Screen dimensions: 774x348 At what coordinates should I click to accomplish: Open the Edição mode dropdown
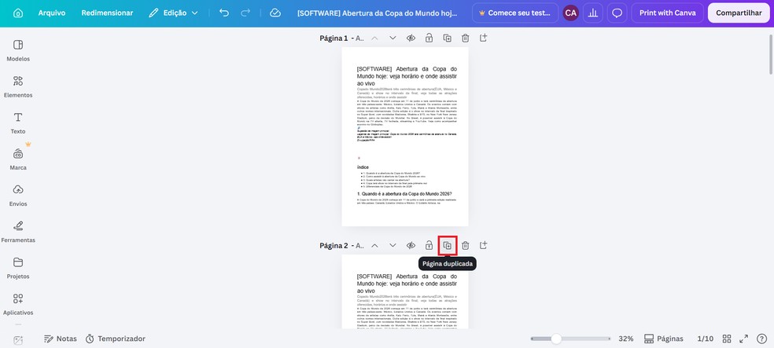(x=173, y=13)
